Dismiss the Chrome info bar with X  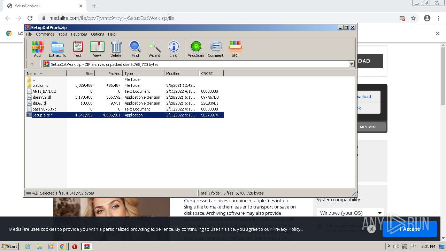point(438,33)
